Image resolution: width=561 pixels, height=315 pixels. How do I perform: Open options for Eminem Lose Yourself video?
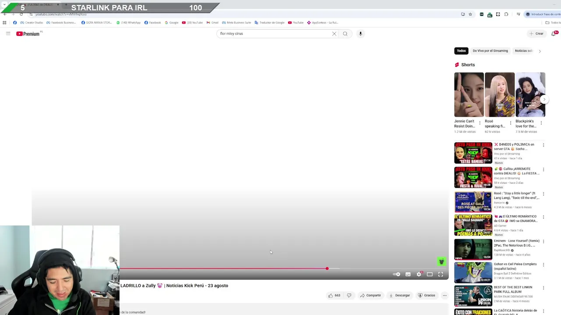543,241
